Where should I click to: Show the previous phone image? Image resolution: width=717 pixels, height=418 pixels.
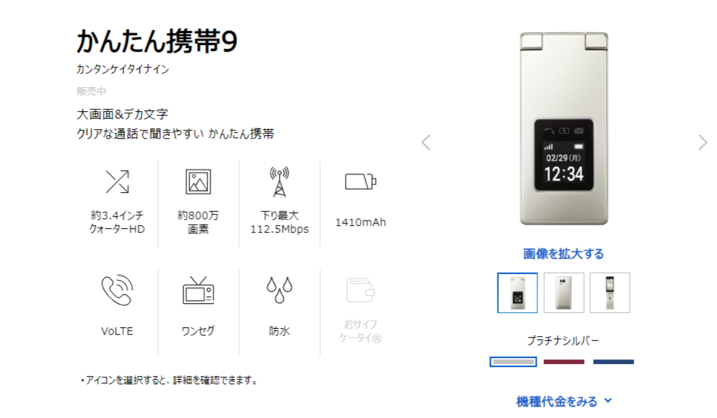(425, 143)
